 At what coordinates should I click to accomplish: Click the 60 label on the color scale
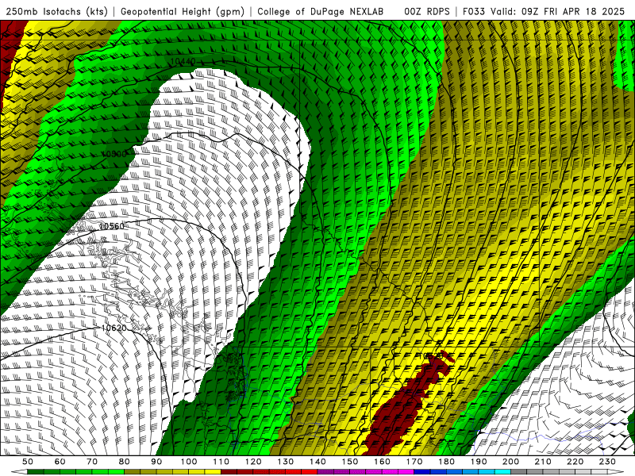click(60, 462)
